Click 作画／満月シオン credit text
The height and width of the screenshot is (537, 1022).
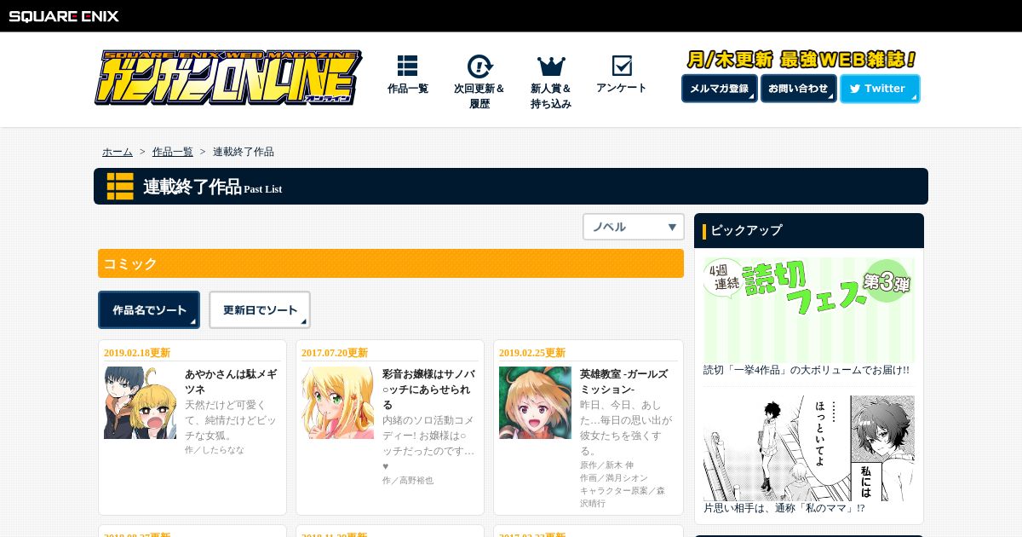pos(614,478)
